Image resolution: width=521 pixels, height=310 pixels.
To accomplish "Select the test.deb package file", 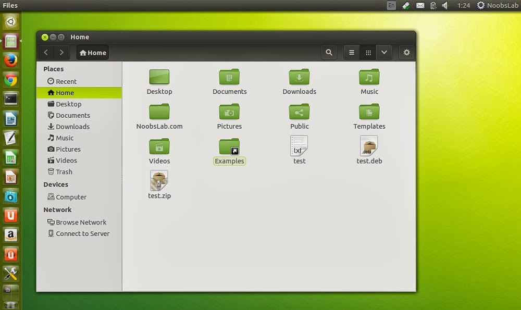I will pyautogui.click(x=369, y=145).
